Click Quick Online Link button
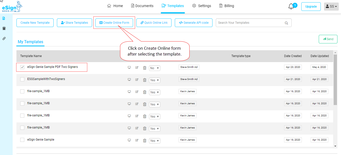This screenshot has width=341, height=155. 154,23
